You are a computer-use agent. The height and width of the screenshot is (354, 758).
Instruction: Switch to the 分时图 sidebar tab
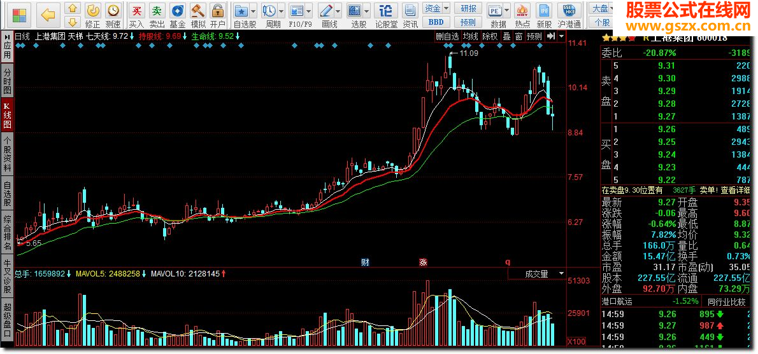tap(7, 81)
